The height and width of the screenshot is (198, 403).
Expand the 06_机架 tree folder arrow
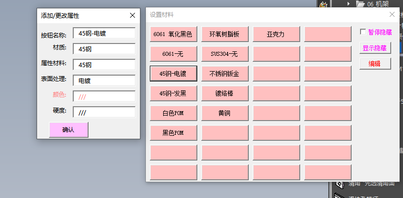tap(349, 3)
